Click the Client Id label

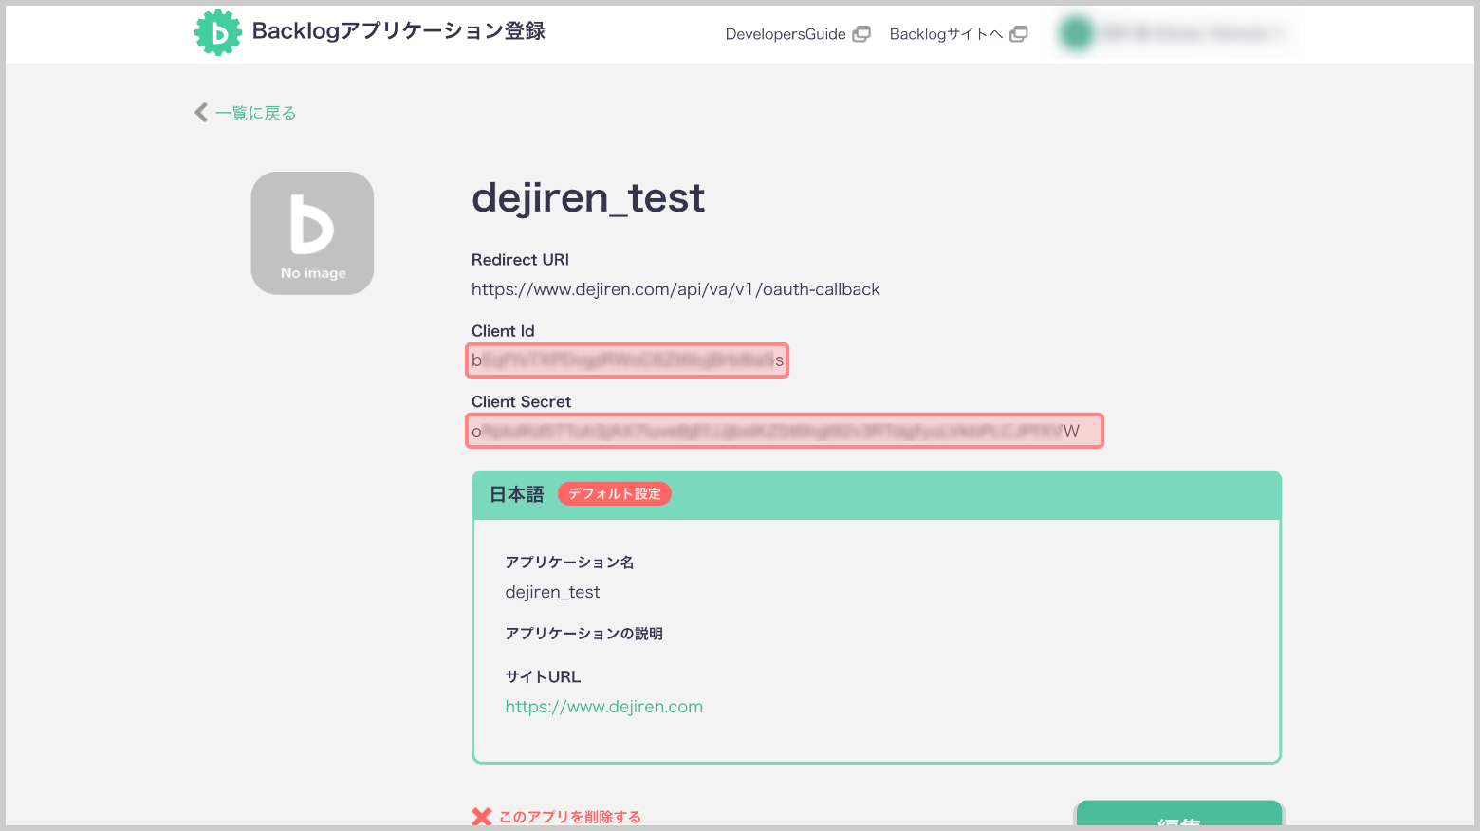point(503,331)
